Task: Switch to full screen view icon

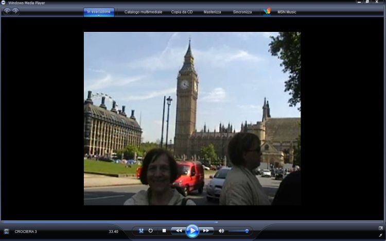Action: [x=381, y=228]
